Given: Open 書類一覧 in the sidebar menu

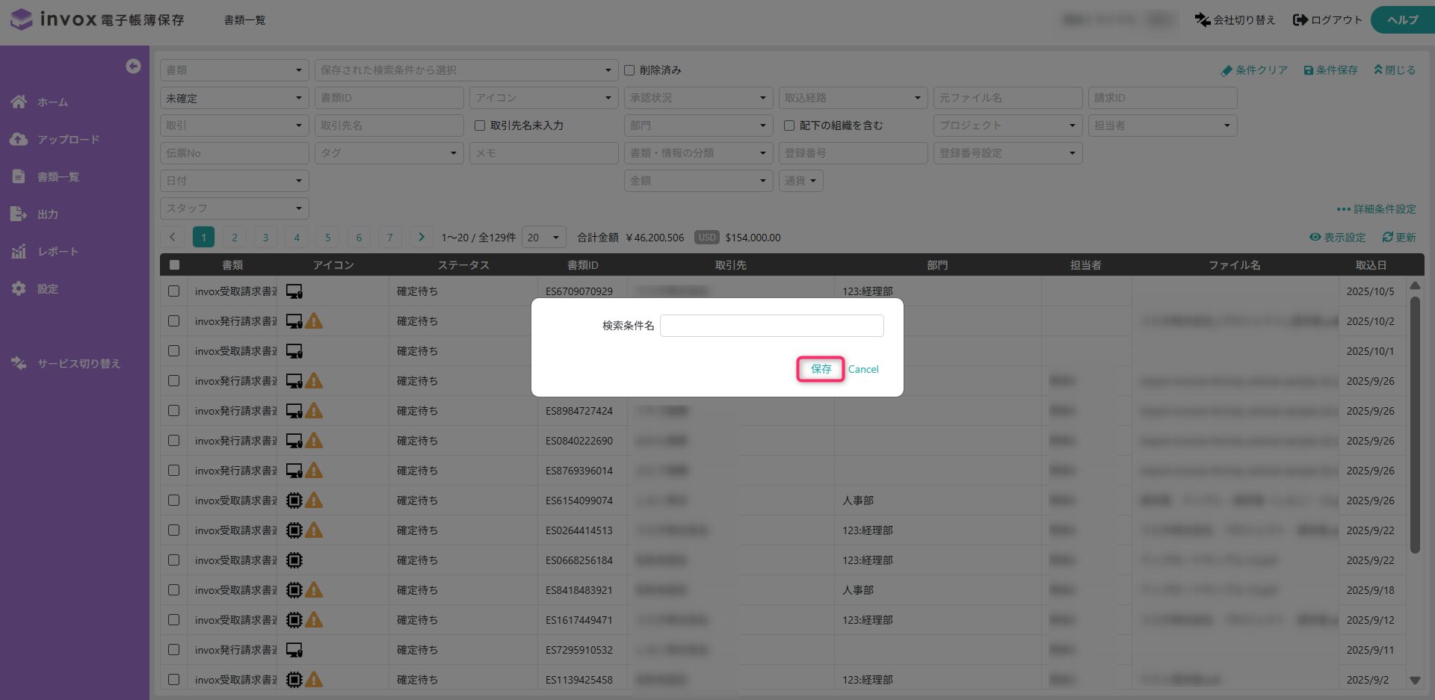Looking at the screenshot, I should (x=58, y=177).
